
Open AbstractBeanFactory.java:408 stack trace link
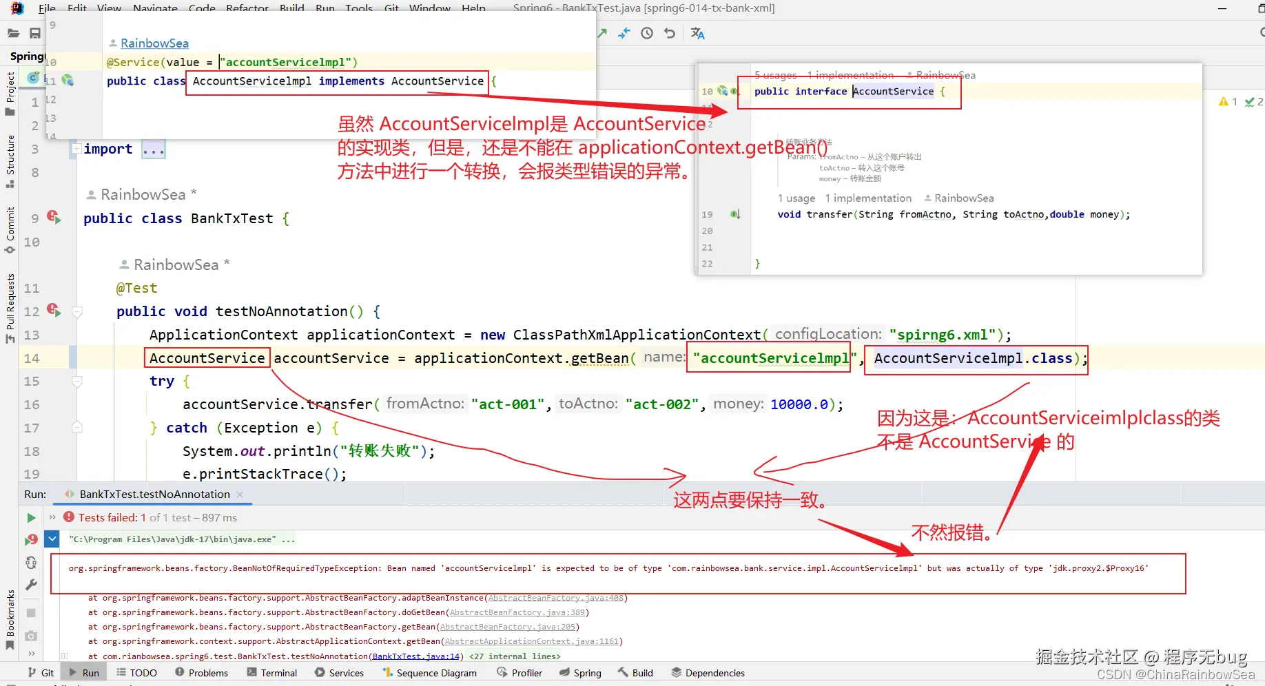coord(555,598)
